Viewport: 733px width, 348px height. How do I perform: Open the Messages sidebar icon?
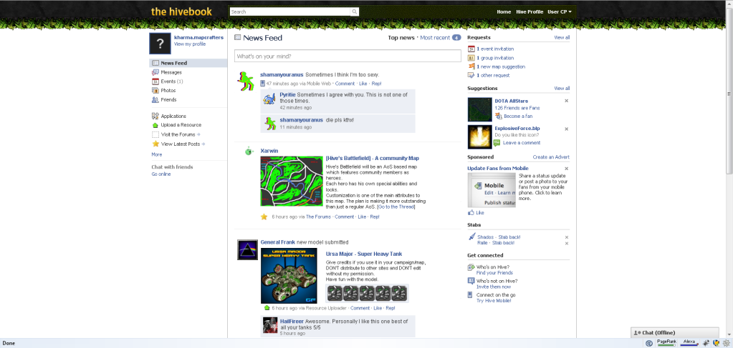[x=155, y=72]
